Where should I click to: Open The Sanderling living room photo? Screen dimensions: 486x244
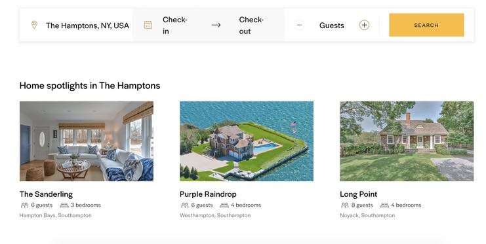coord(87,141)
